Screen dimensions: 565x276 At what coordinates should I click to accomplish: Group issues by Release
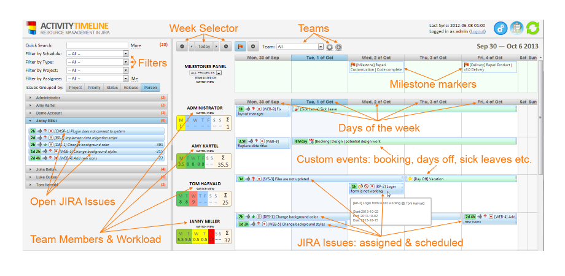[131, 88]
